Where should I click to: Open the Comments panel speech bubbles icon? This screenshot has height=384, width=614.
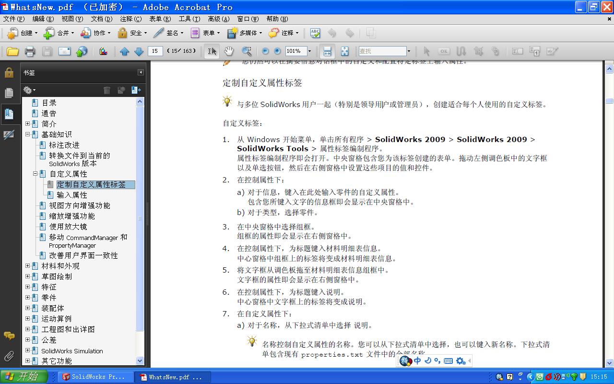point(9,336)
